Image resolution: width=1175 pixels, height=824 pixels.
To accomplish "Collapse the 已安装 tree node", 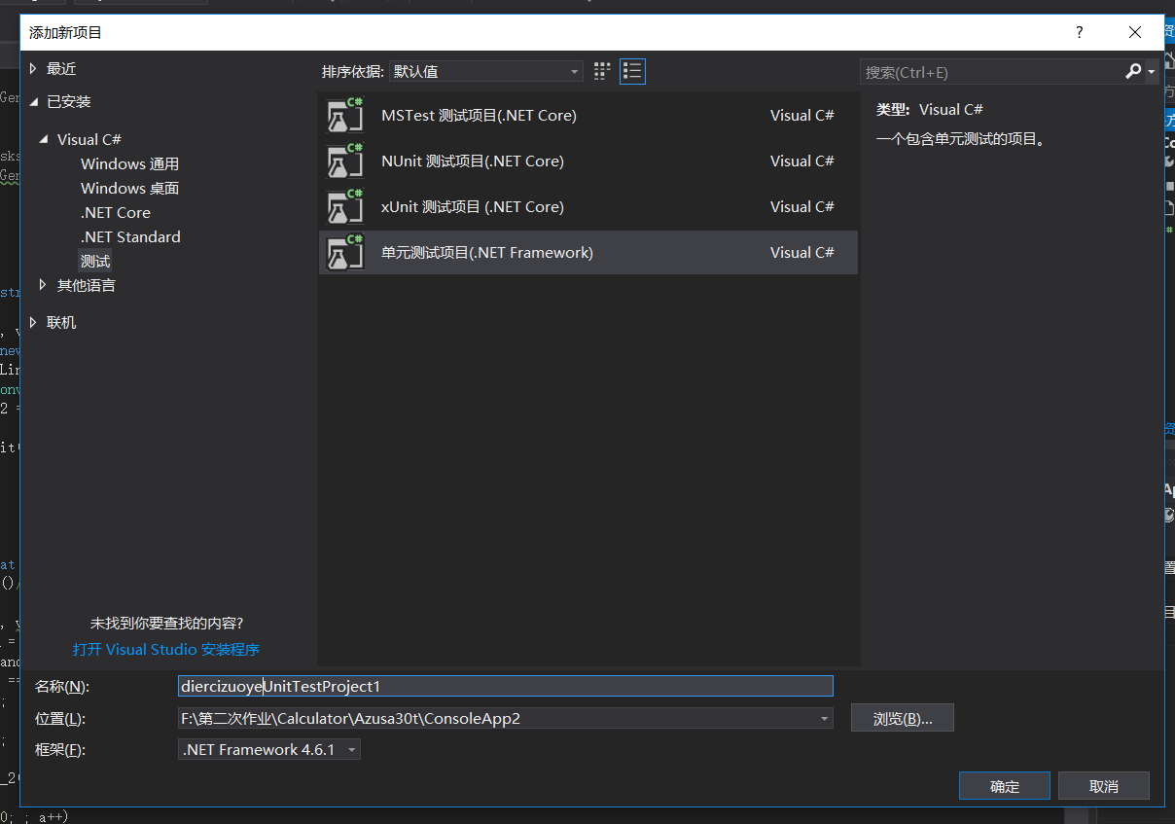I will 34,101.
